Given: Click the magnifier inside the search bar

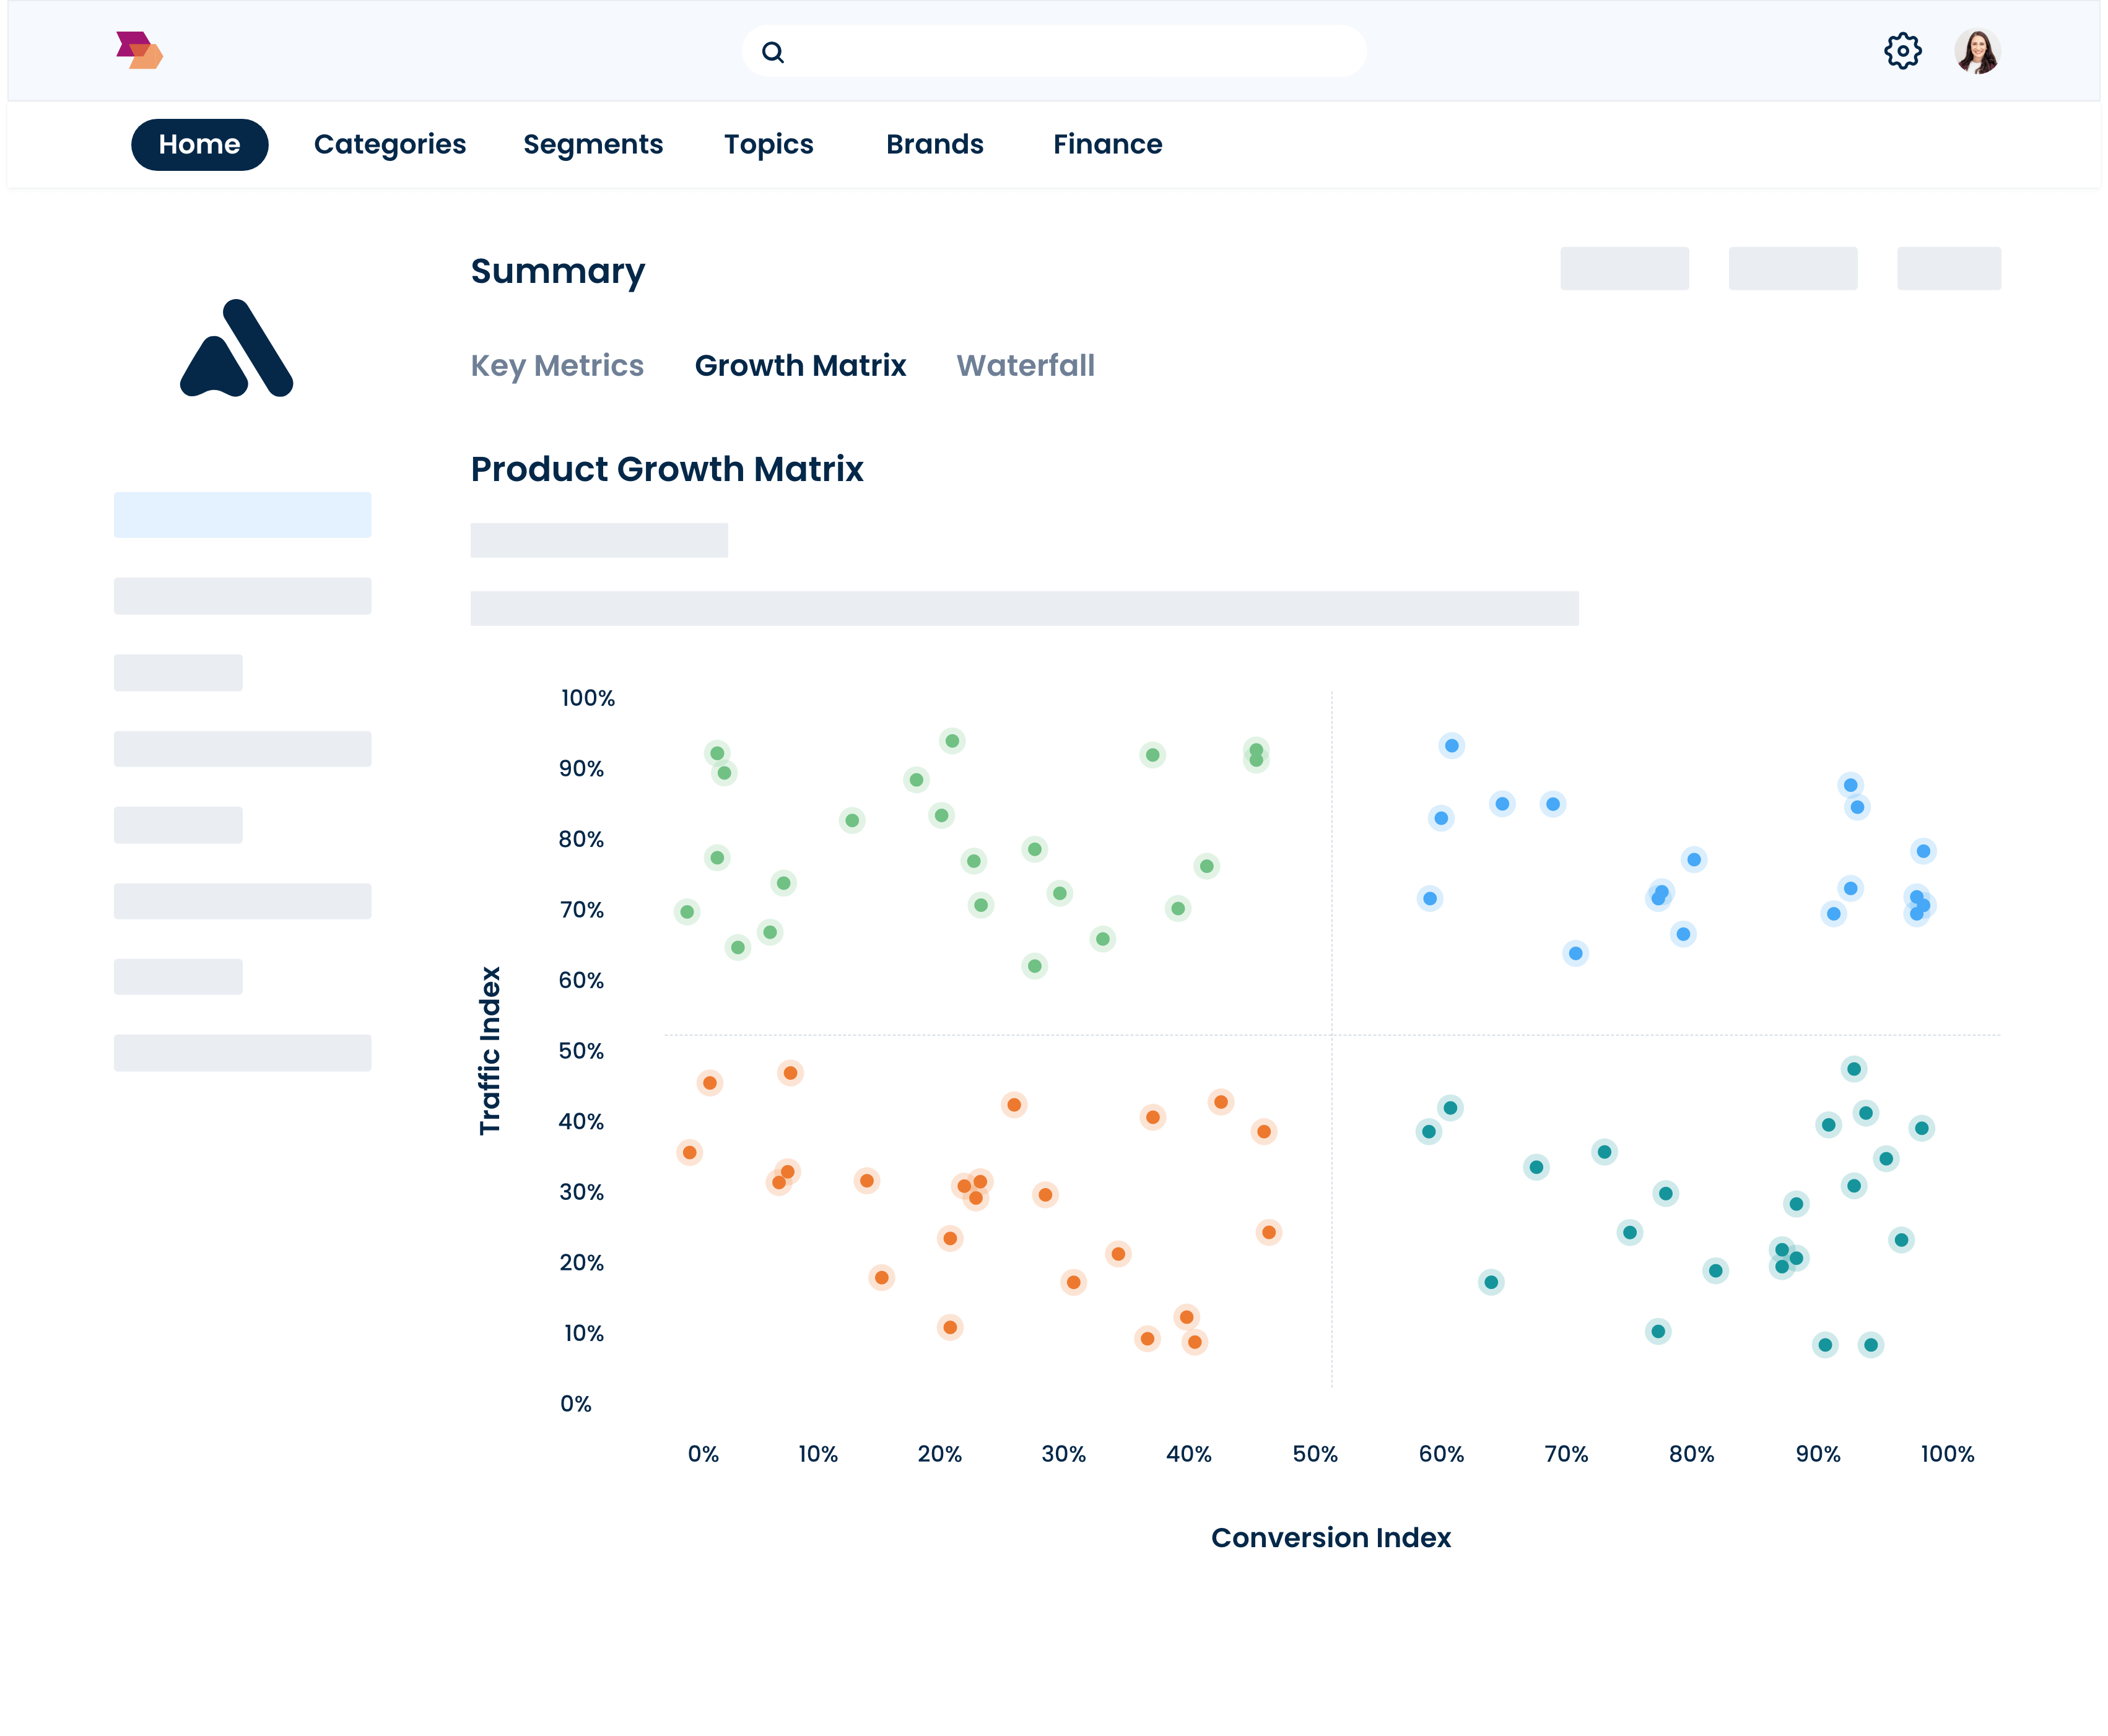Looking at the screenshot, I should tap(773, 51).
